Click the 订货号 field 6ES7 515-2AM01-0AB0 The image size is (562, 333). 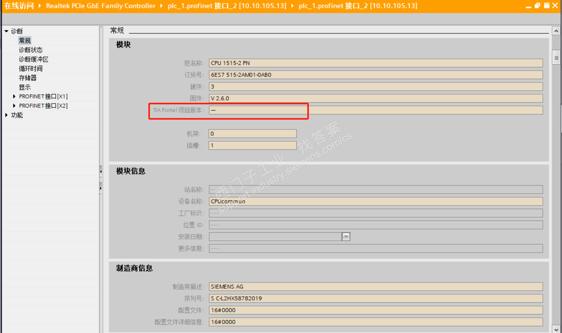[376, 75]
